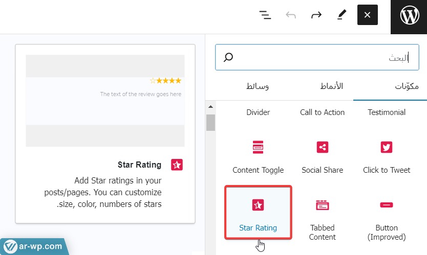
Task: Switch to the وسائط media tab
Action: point(257,86)
